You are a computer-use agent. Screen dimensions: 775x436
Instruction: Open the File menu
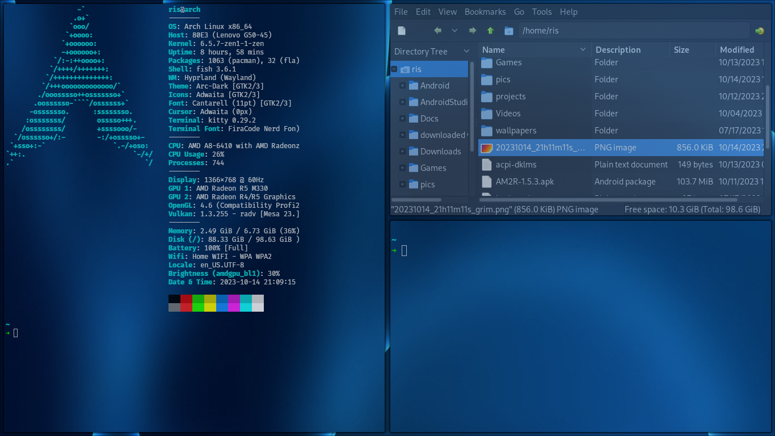[401, 11]
